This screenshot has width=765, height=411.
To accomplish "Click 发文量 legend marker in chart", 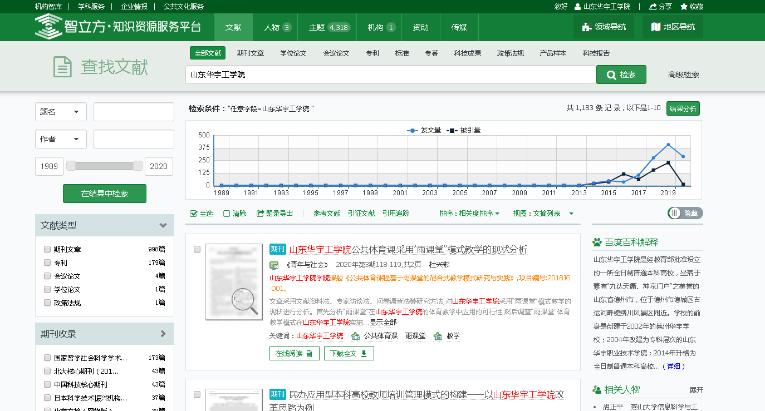I will point(413,130).
